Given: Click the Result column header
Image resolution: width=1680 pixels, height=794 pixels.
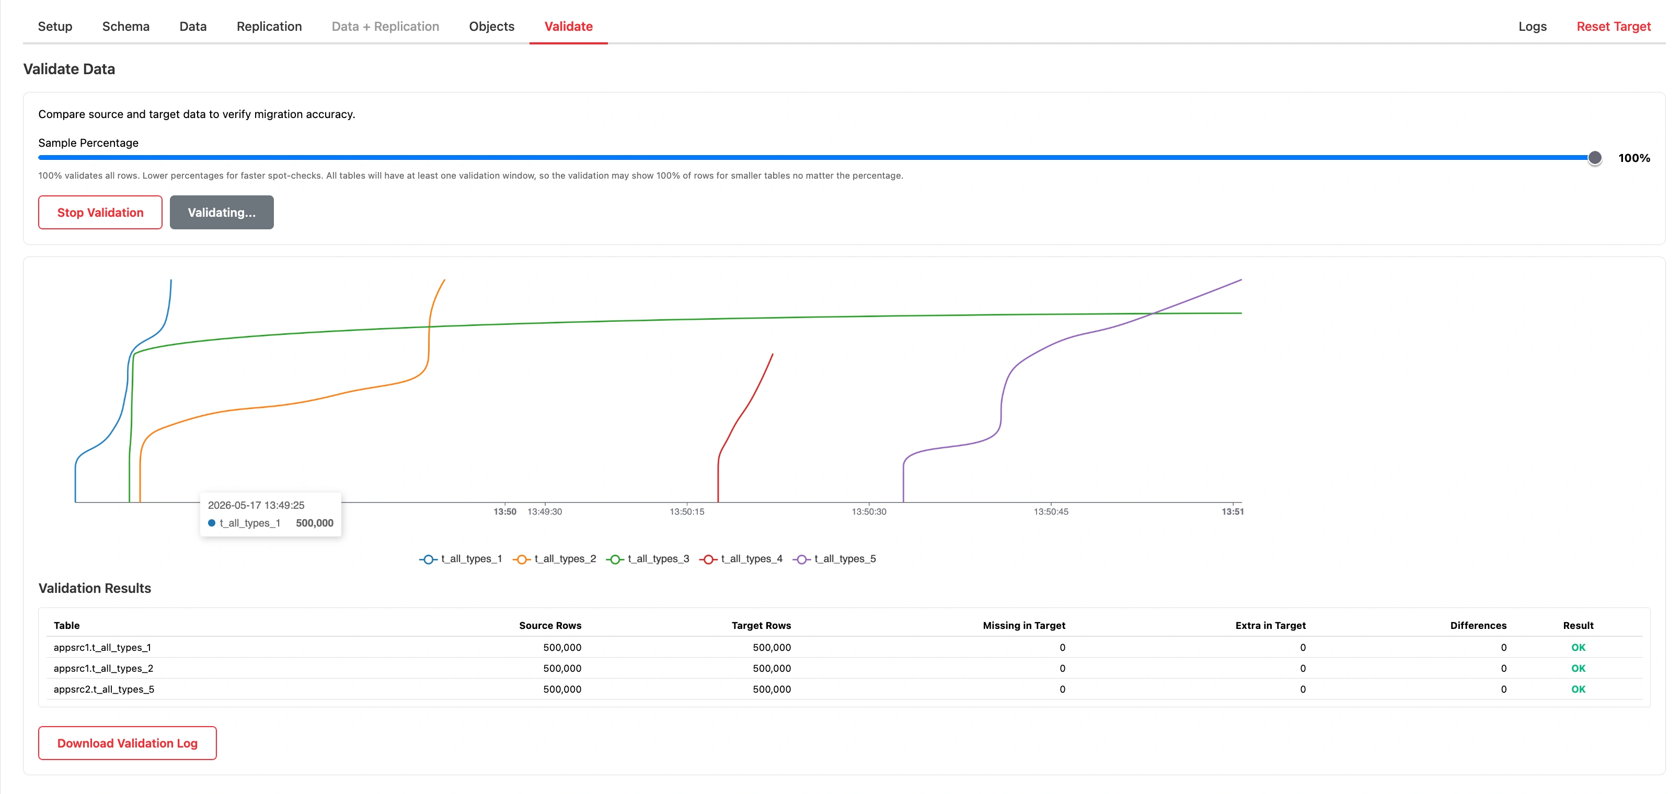Looking at the screenshot, I should [1578, 625].
